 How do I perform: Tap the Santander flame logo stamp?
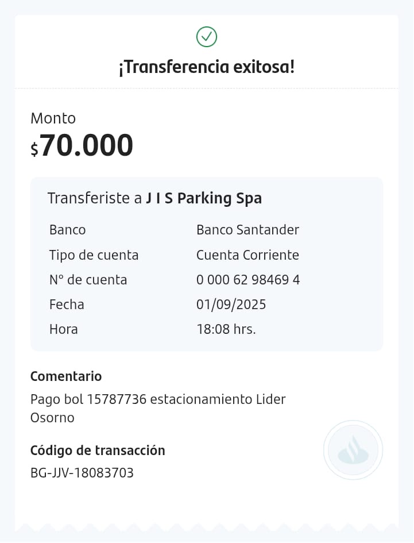click(353, 450)
